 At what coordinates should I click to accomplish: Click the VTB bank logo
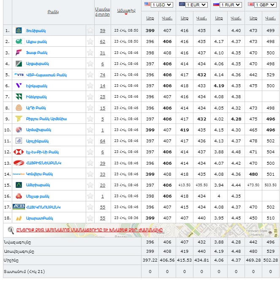19,75
